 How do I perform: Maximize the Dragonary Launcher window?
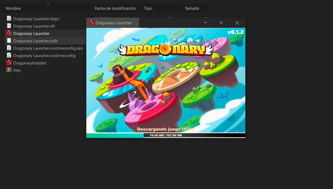(221, 23)
